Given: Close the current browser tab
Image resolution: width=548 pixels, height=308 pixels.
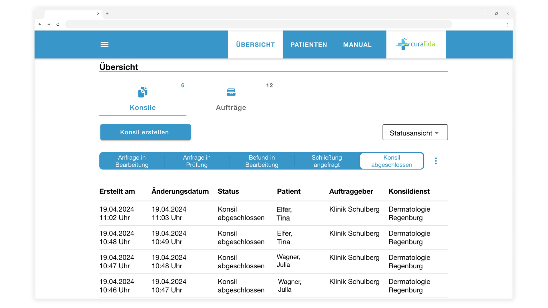Looking at the screenshot, I should coord(98,13).
